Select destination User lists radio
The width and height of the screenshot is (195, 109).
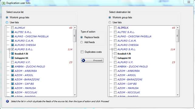point(110,22)
